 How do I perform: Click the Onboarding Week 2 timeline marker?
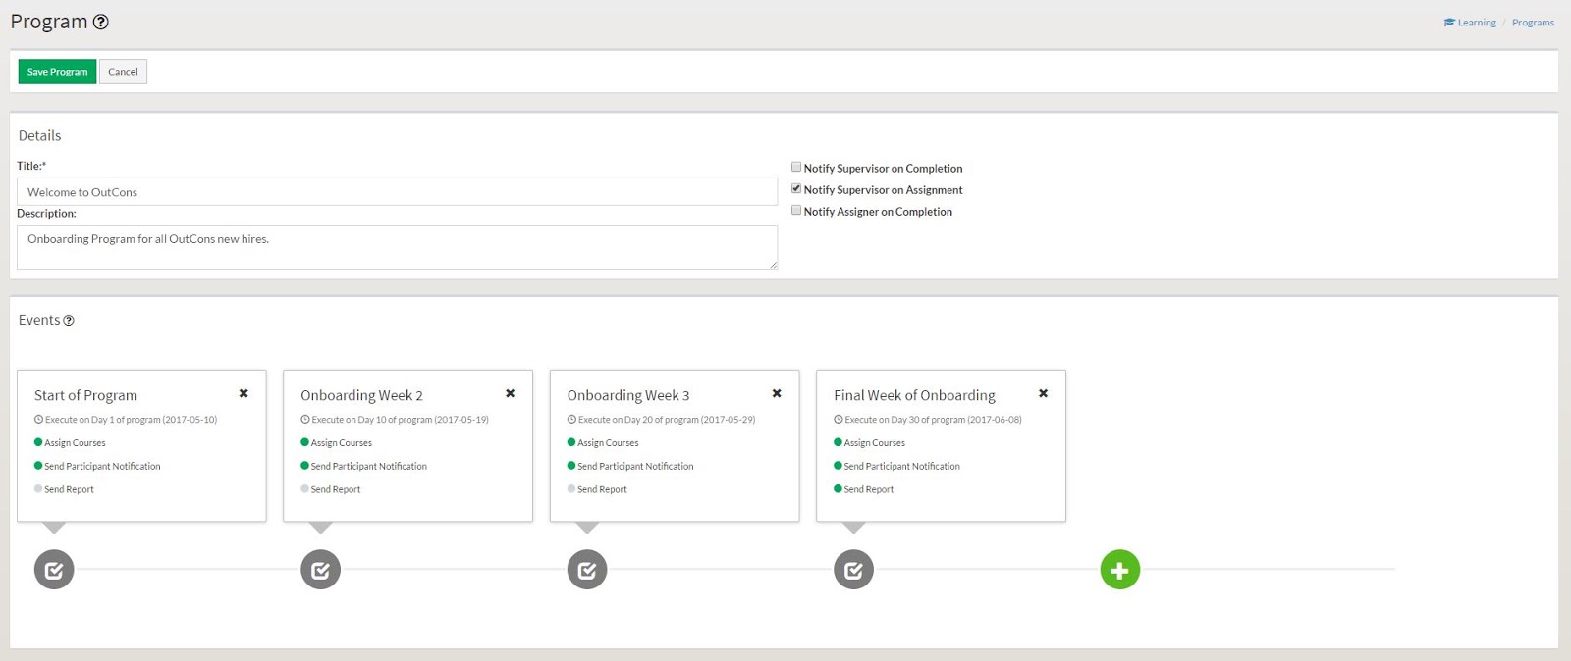click(320, 570)
